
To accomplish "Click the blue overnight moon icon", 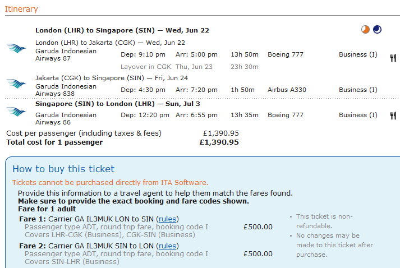I will pyautogui.click(x=378, y=30).
